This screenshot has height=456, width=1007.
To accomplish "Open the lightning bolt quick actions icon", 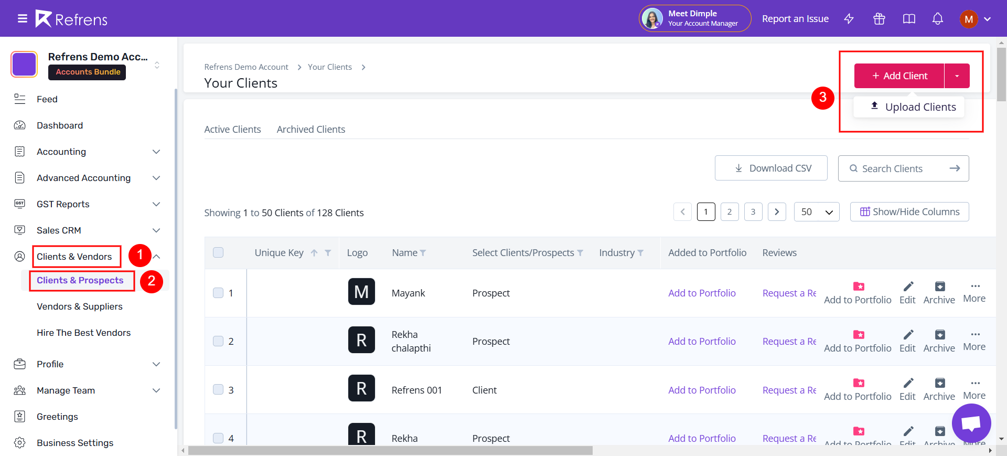I will [849, 19].
